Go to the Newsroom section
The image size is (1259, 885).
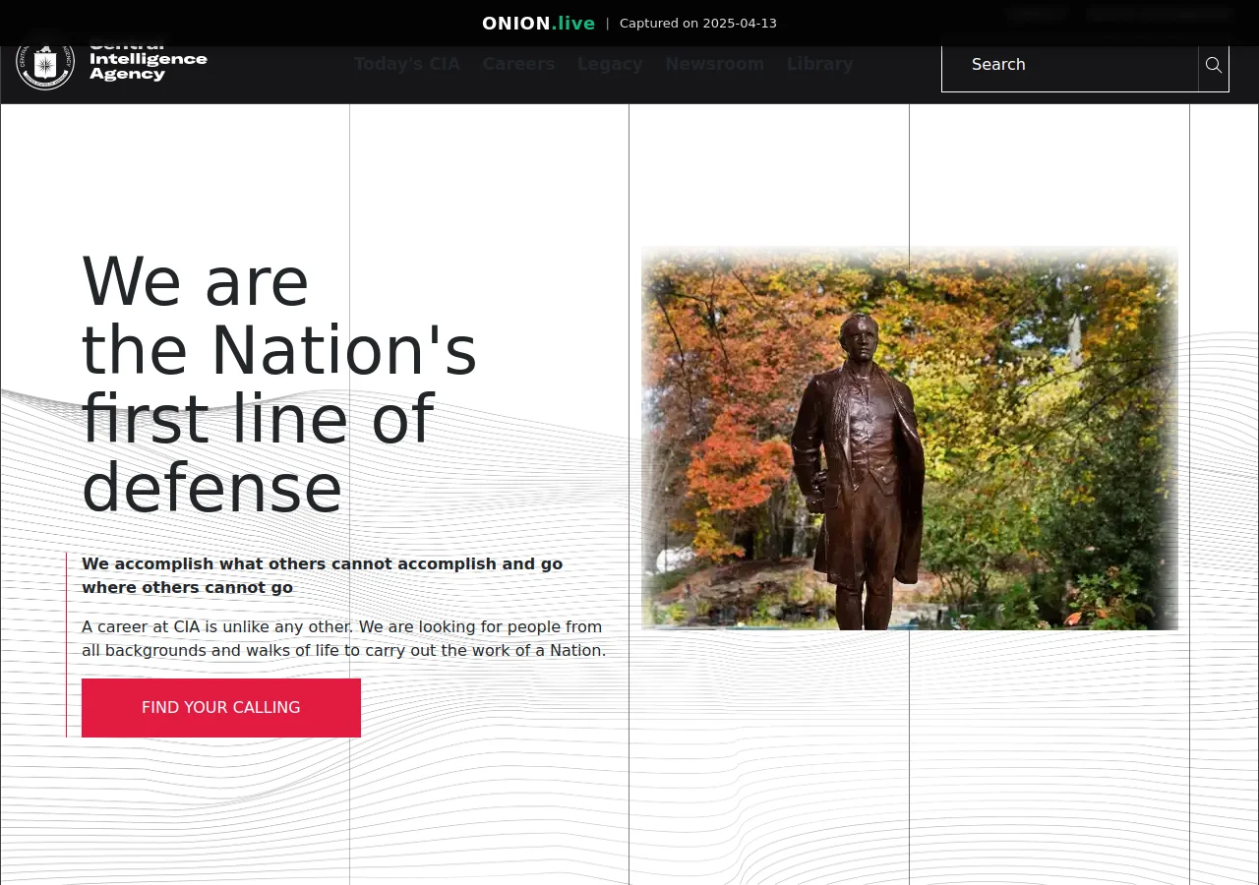[x=715, y=64]
